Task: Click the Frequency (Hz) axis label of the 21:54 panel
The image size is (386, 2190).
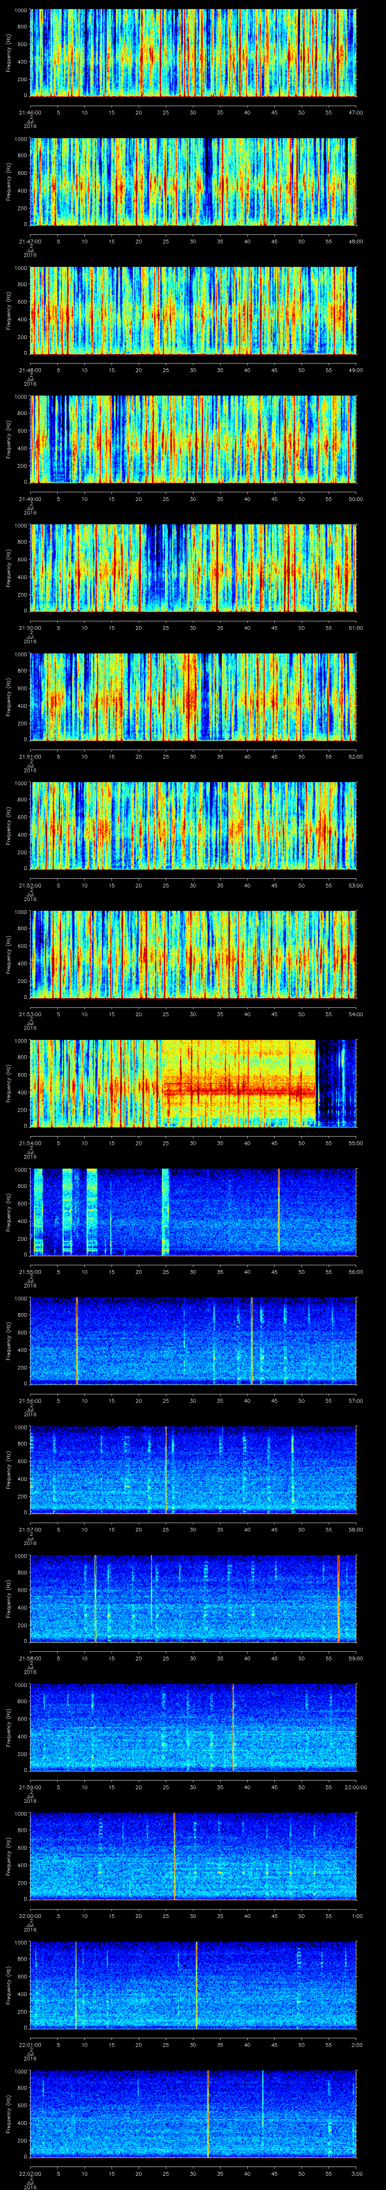Action: pos(9,1083)
